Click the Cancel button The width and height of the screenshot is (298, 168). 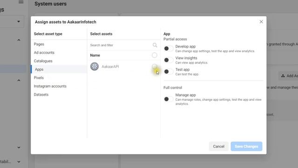pyautogui.click(x=218, y=146)
